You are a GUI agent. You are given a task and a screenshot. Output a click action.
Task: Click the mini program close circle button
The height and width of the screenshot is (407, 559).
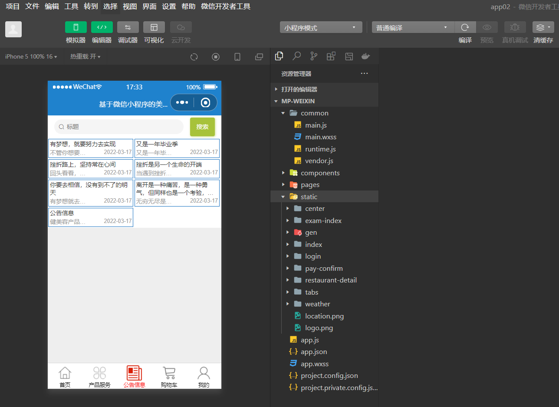tap(206, 102)
